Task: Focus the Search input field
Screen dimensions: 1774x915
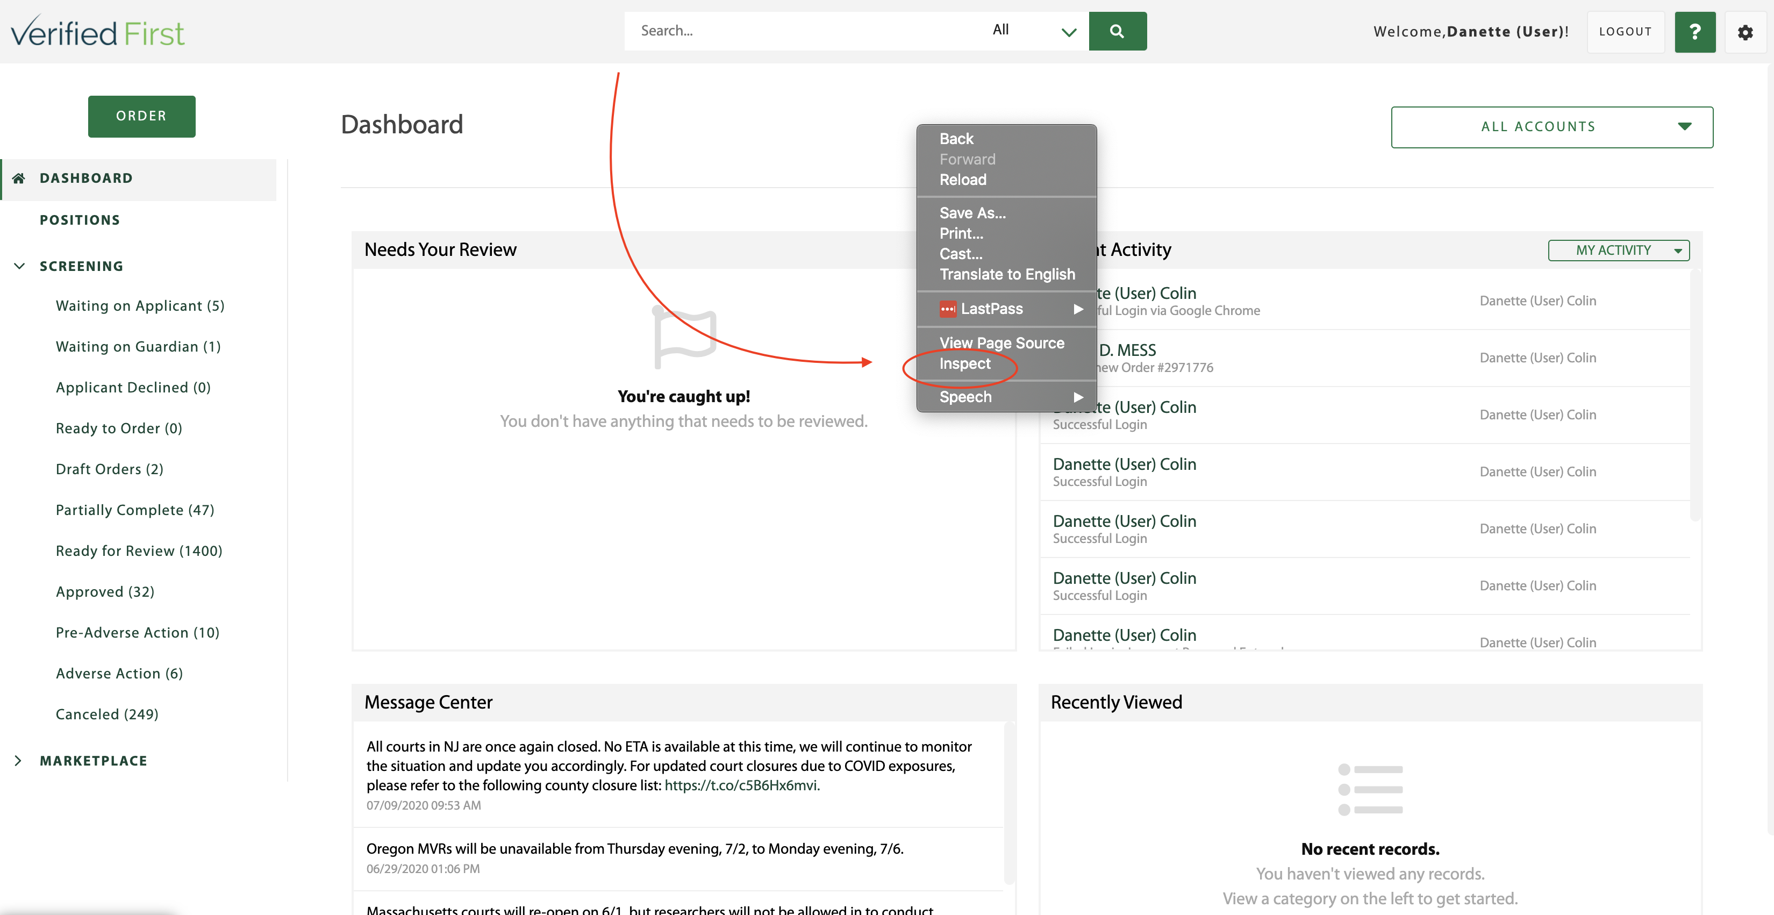Action: [799, 31]
